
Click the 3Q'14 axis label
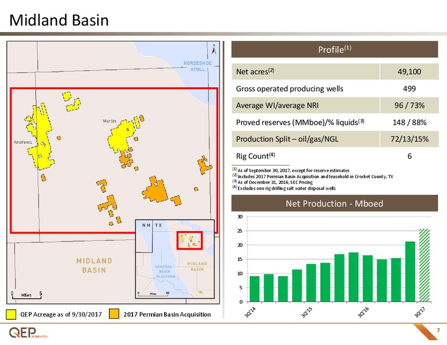coord(251,312)
